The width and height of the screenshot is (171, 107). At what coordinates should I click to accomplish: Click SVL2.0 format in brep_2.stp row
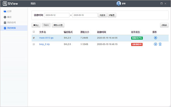[x=67, y=44]
